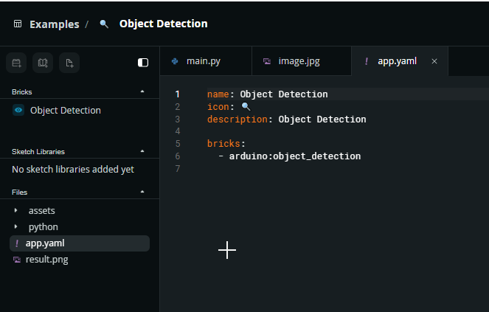Collapse the Bricks section

click(142, 91)
